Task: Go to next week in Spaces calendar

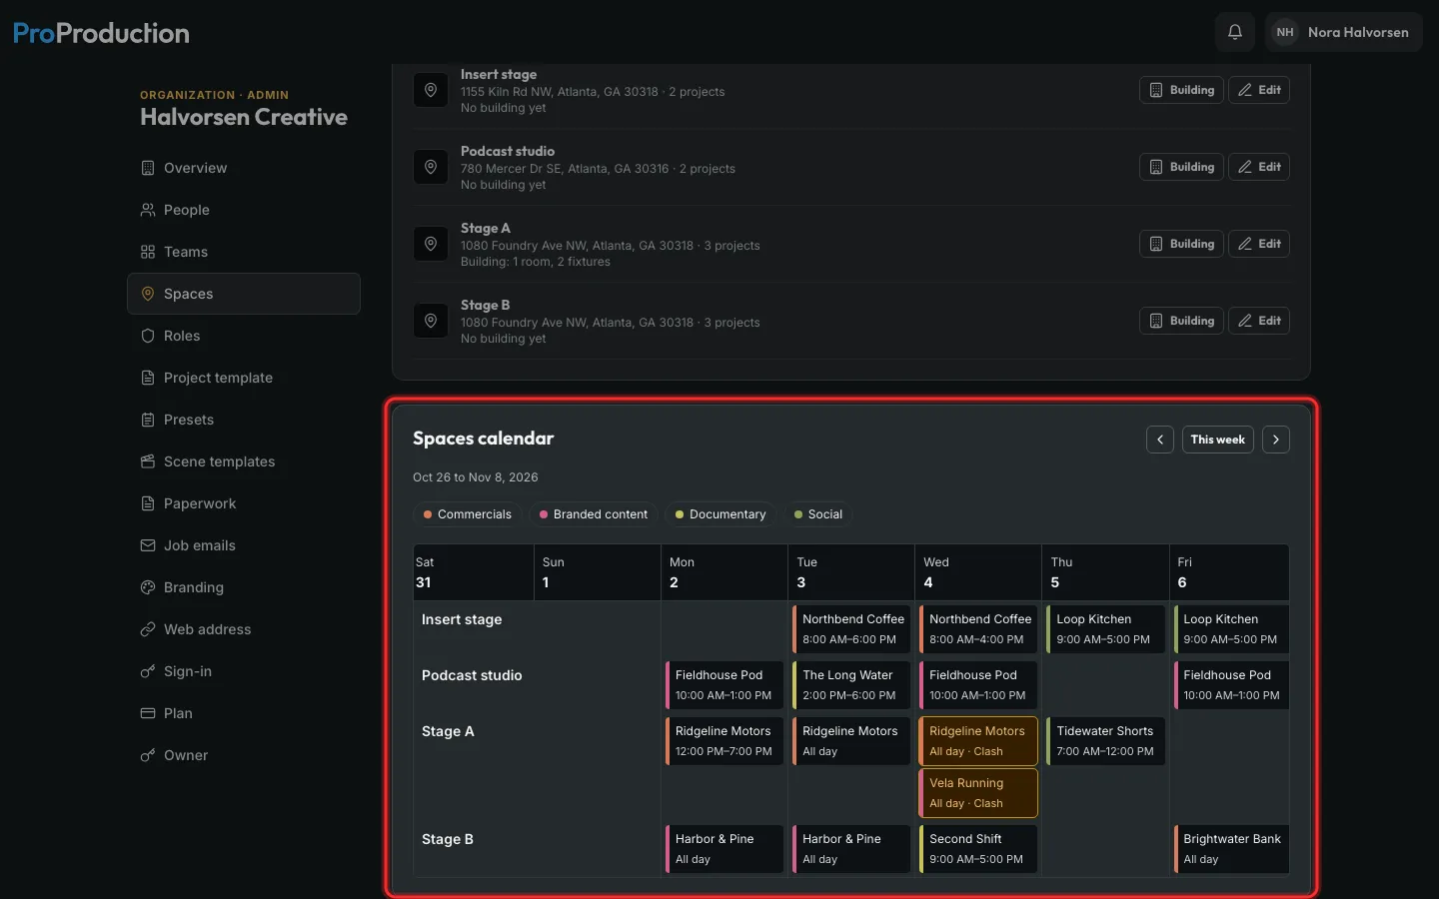Action: (x=1276, y=440)
